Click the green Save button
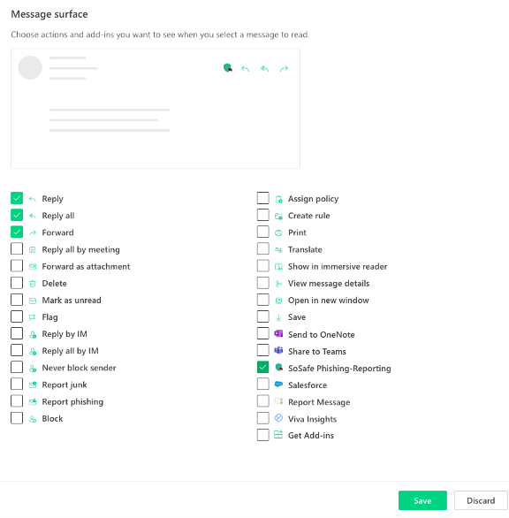Image resolution: width=509 pixels, height=518 pixels. tap(422, 500)
